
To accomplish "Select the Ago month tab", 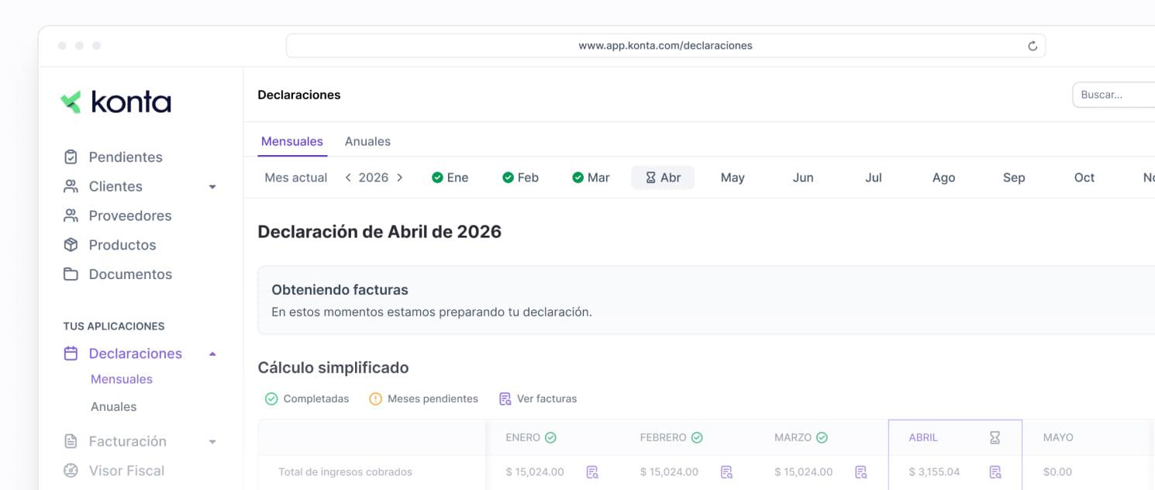I will [943, 178].
